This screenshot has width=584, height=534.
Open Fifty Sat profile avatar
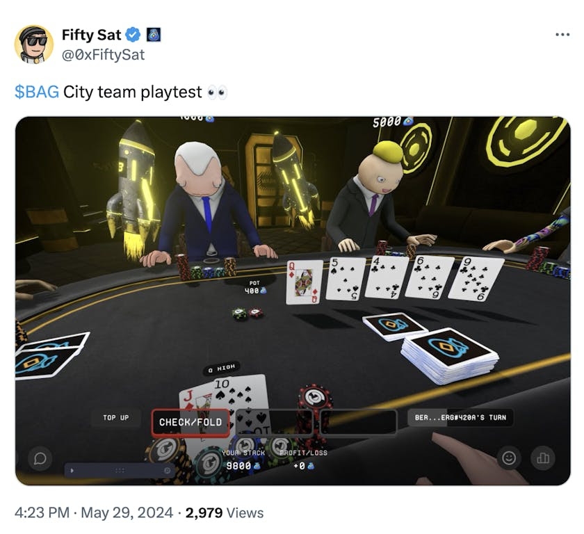34,44
